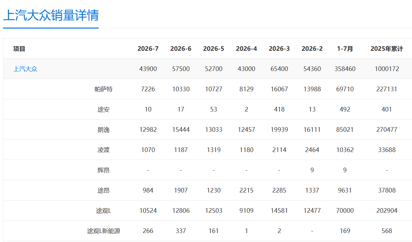
Task: Click 朗逸 cumulative value 270477
Action: pyautogui.click(x=387, y=130)
